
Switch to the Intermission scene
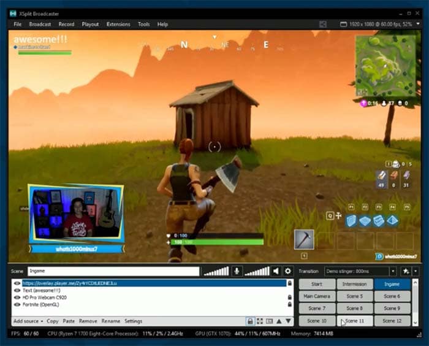pyautogui.click(x=355, y=284)
